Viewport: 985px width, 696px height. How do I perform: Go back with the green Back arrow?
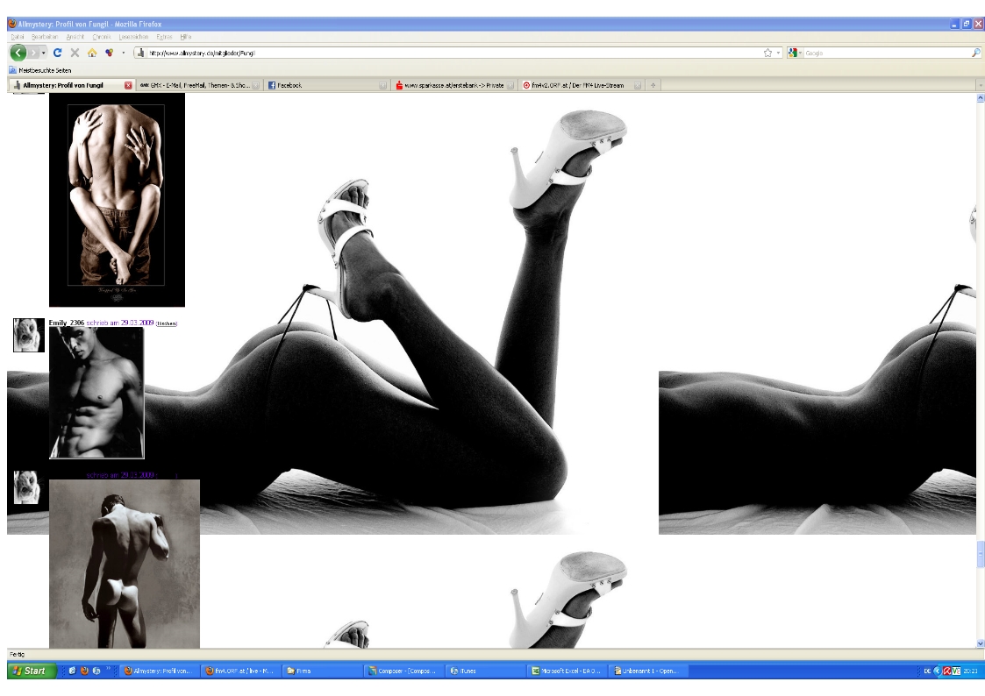[x=18, y=53]
